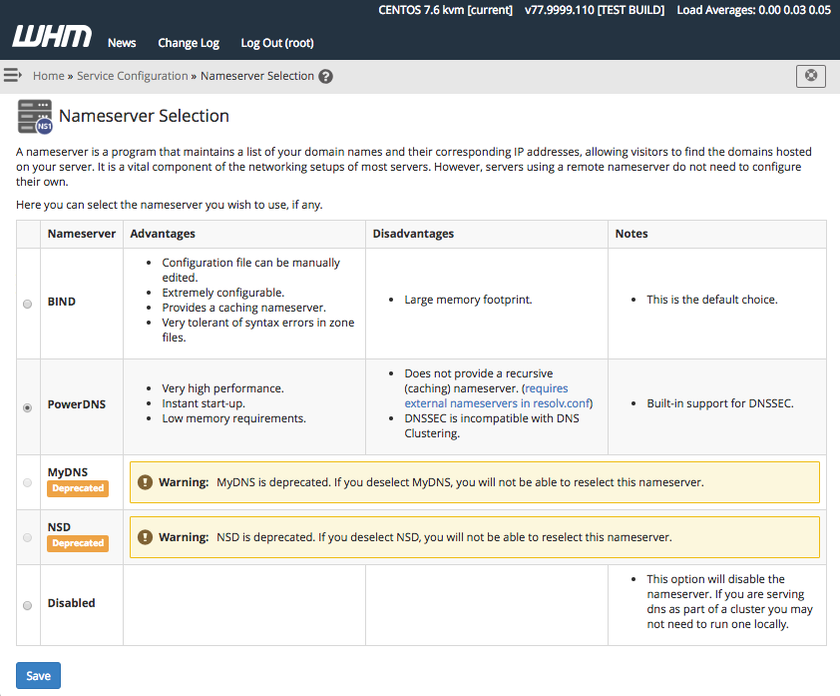The width and height of the screenshot is (840, 696).
Task: Select the BIND nameserver radio button
Action: (27, 304)
